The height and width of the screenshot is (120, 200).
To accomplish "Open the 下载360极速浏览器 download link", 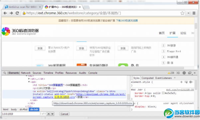I will (127, 20).
